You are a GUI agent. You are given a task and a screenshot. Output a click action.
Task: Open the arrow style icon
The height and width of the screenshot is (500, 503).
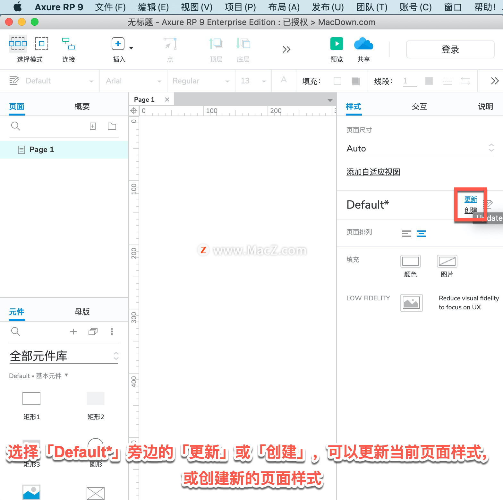coord(465,81)
